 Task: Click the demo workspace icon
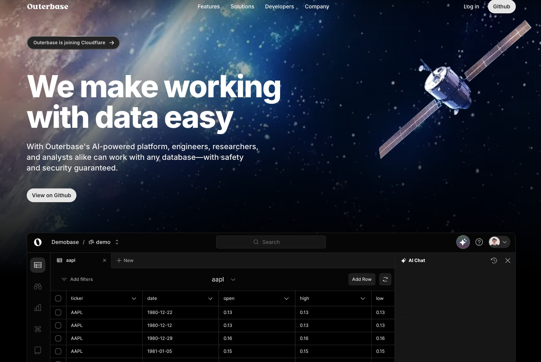point(91,242)
